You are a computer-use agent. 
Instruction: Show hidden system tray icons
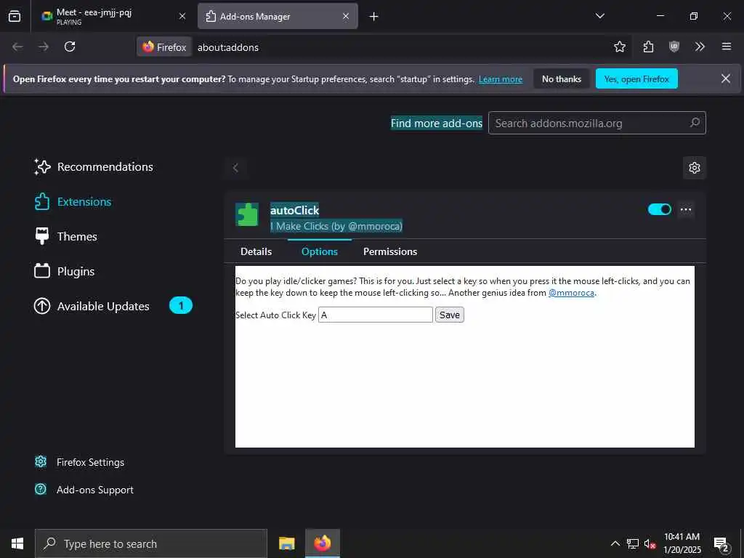pyautogui.click(x=615, y=543)
